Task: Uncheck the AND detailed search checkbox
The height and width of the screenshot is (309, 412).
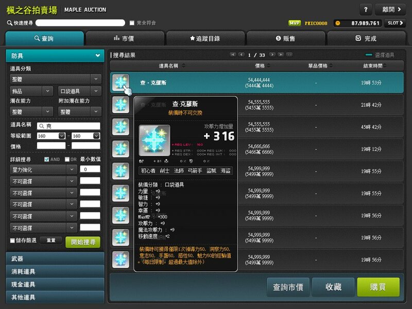Action: click(x=46, y=159)
